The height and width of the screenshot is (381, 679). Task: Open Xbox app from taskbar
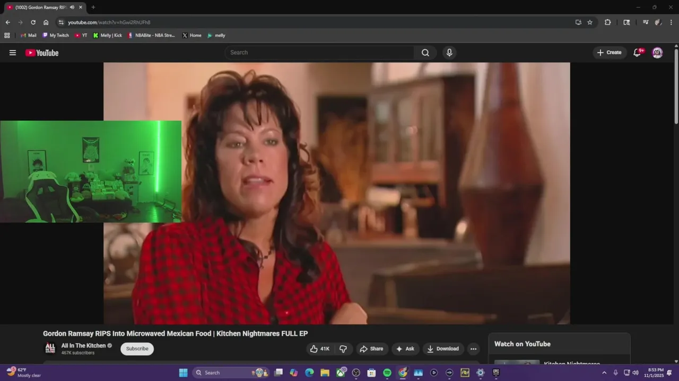click(x=341, y=373)
